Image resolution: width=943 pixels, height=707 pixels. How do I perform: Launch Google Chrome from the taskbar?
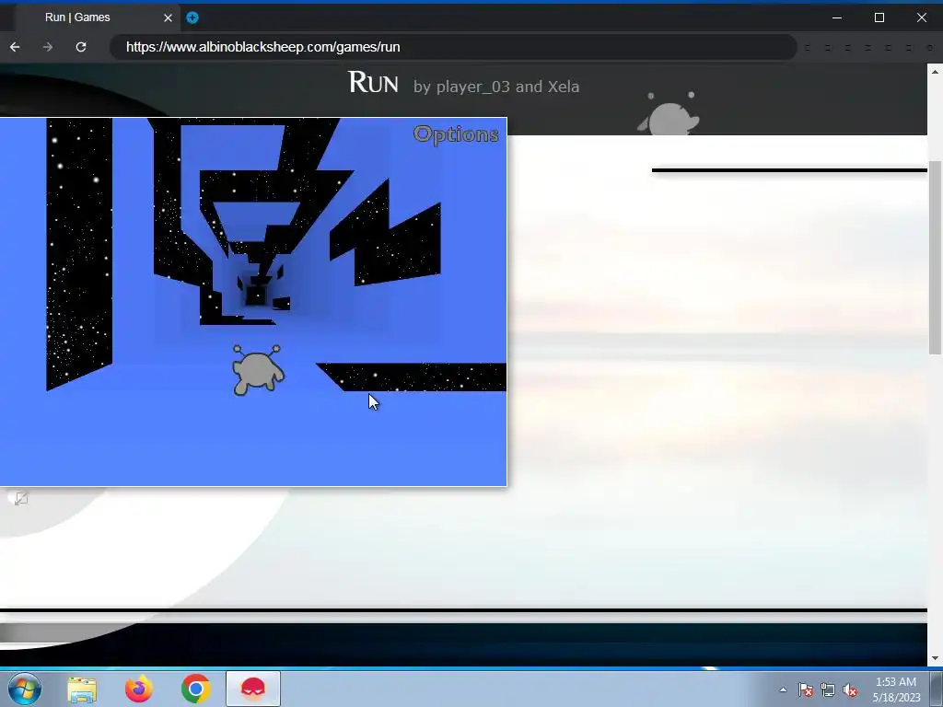tap(195, 689)
